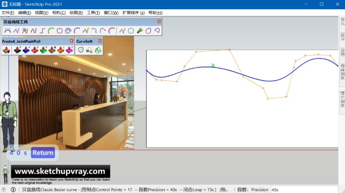This screenshot has width=345, height=193.
Task: Select the blue wavy B-spline tool icon
Action: pos(33,31)
